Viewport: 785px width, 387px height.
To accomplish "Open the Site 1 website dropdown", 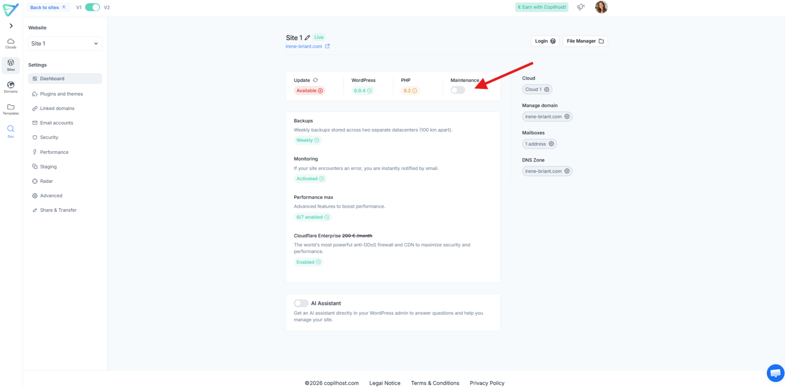I will [65, 43].
